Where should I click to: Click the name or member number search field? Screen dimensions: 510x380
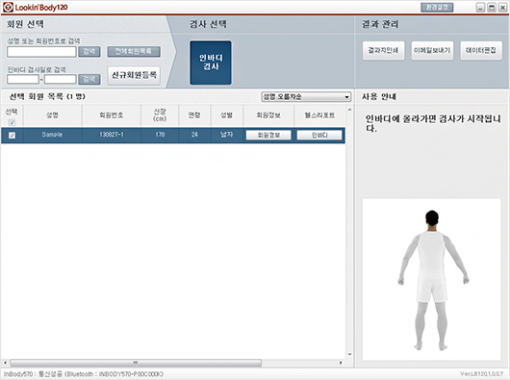click(41, 51)
